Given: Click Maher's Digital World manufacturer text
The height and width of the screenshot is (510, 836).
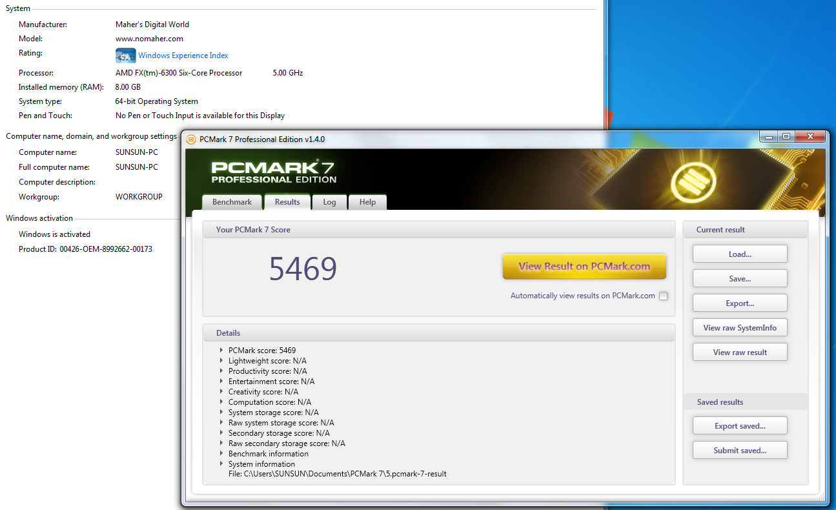Looking at the screenshot, I should point(152,25).
